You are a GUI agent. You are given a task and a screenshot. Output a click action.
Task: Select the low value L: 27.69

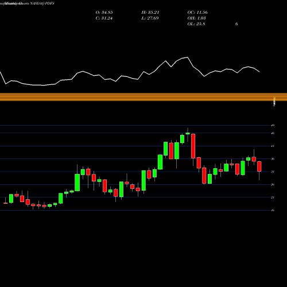[150, 18]
